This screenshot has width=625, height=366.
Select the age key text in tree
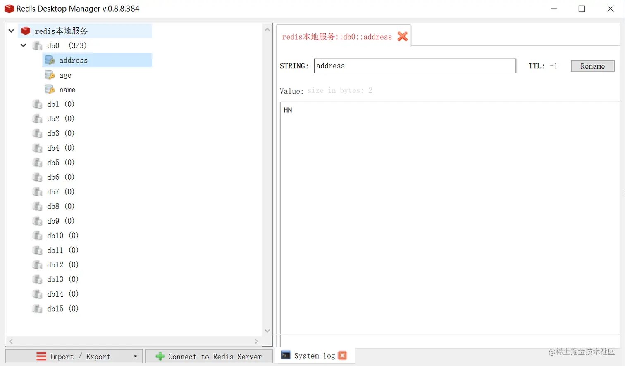[65, 75]
